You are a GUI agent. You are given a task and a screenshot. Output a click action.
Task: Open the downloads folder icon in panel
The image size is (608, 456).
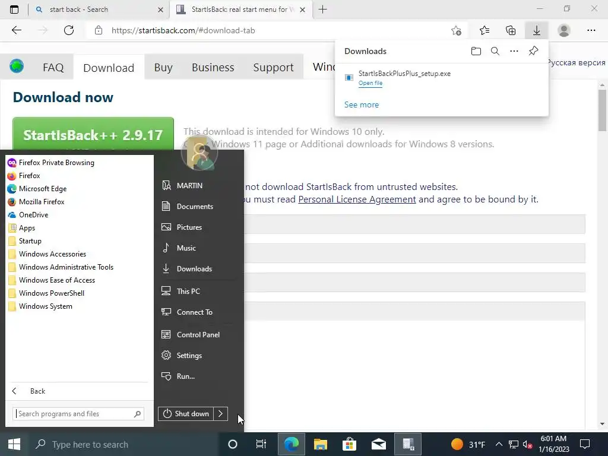[x=476, y=51]
